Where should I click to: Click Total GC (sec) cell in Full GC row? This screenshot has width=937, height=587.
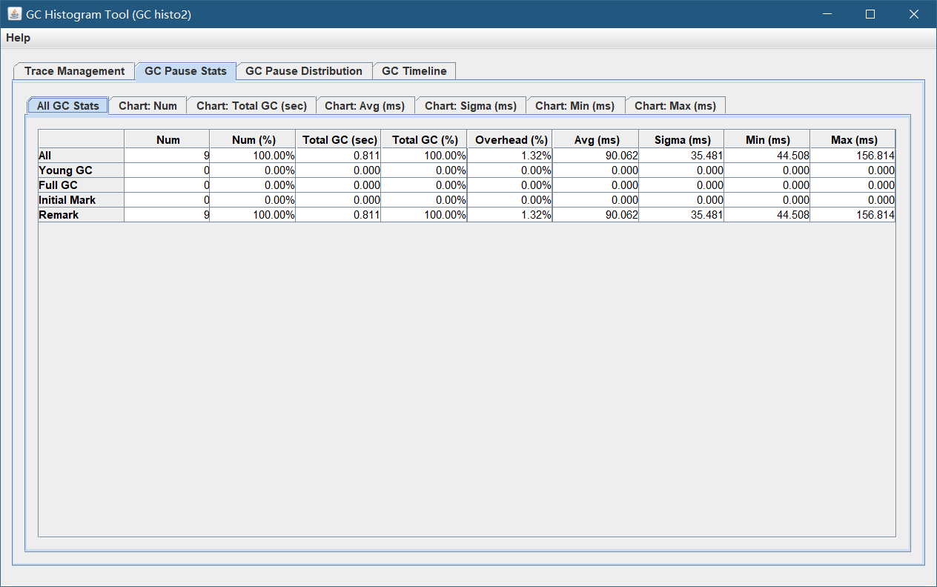click(x=339, y=185)
